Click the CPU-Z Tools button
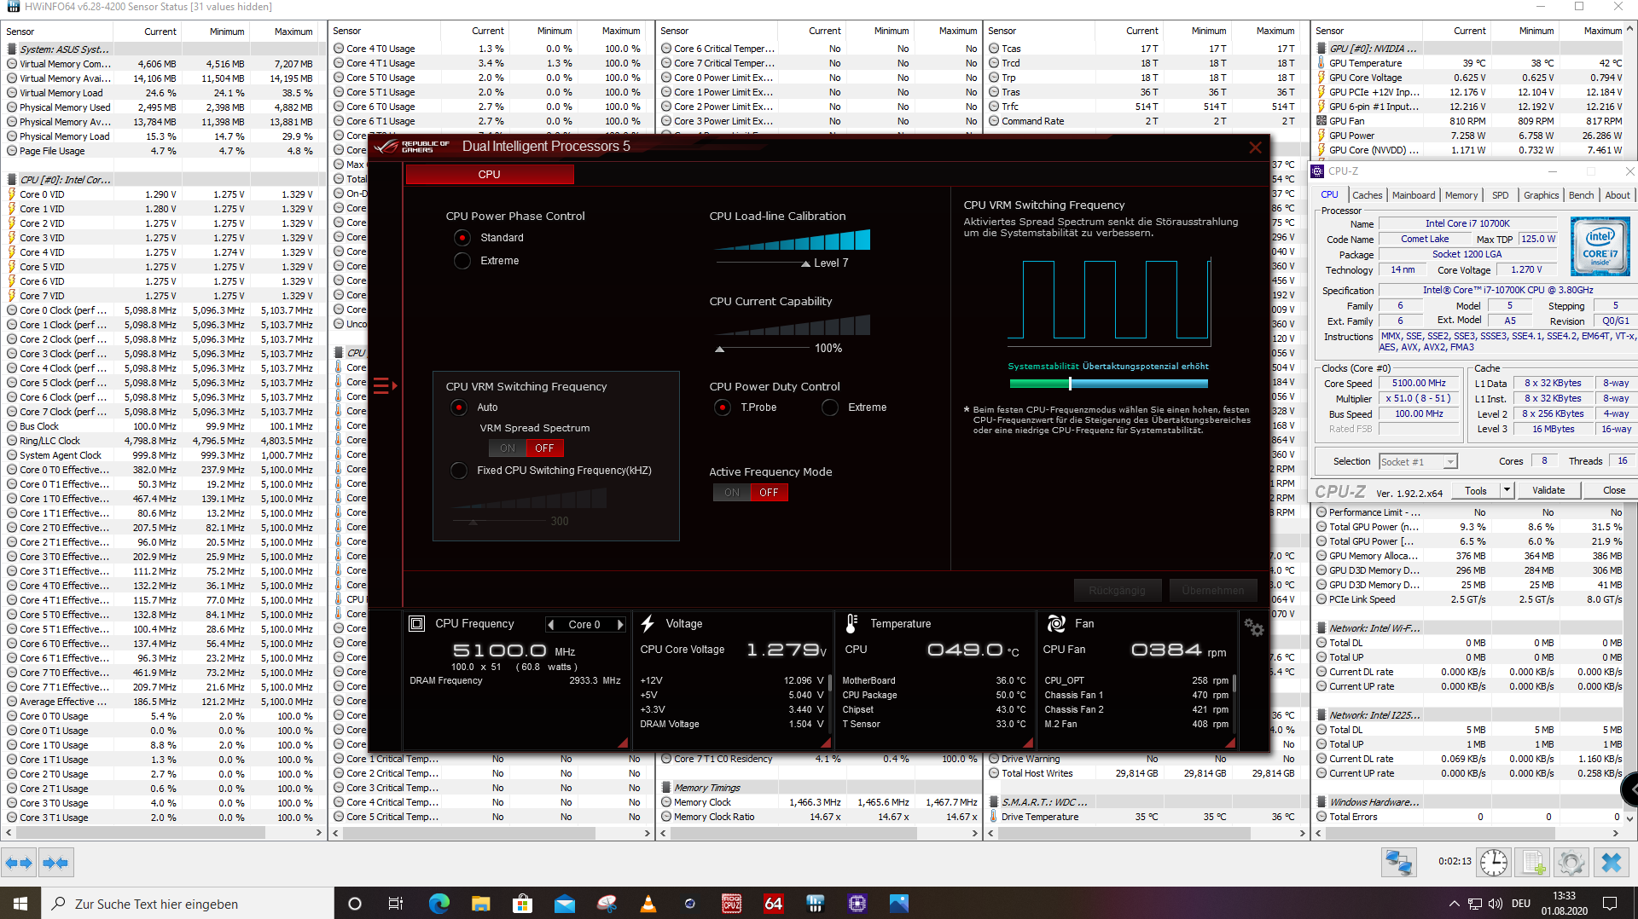 (1476, 490)
